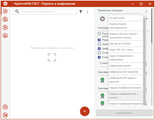The height and width of the screenshot is (120, 155).
Task: Click the Перетащите файлы в это окно text
Action: coord(52,48)
